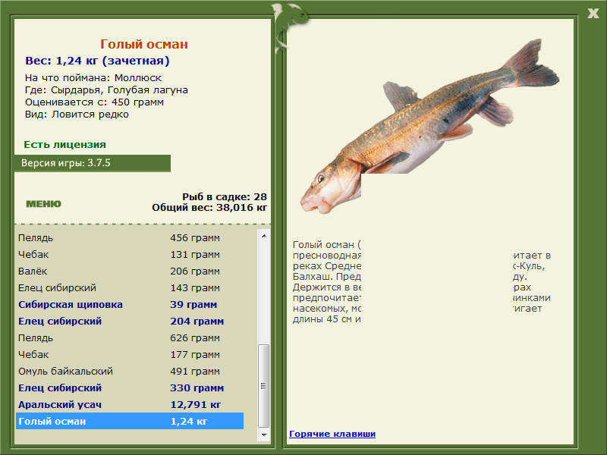607x455 pixels.
Task: Click Где: Сырдарья, Голубая лагуна line
Action: tap(106, 90)
